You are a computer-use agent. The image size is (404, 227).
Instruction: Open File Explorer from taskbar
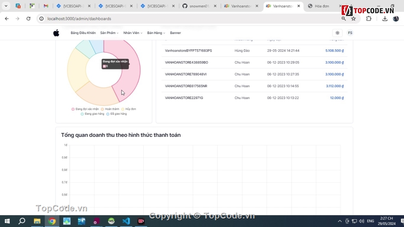coord(37,221)
